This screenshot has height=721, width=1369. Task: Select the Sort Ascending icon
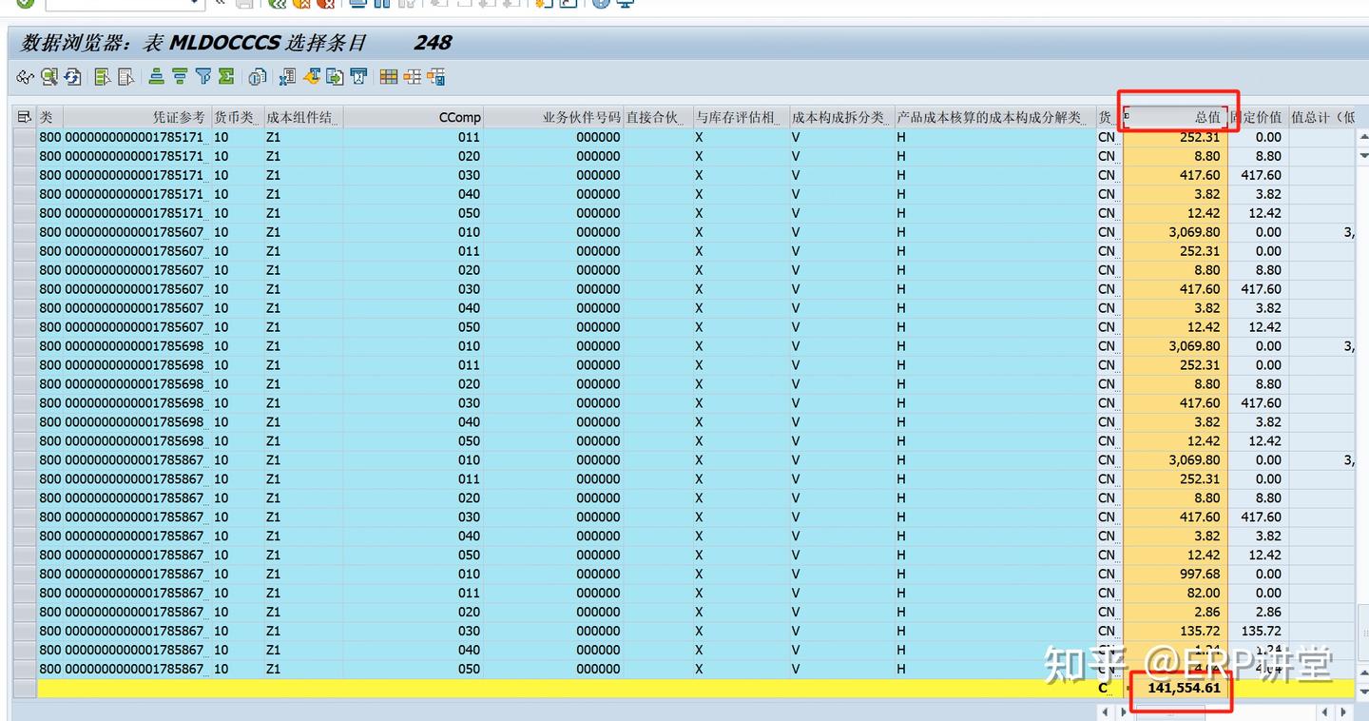157,77
